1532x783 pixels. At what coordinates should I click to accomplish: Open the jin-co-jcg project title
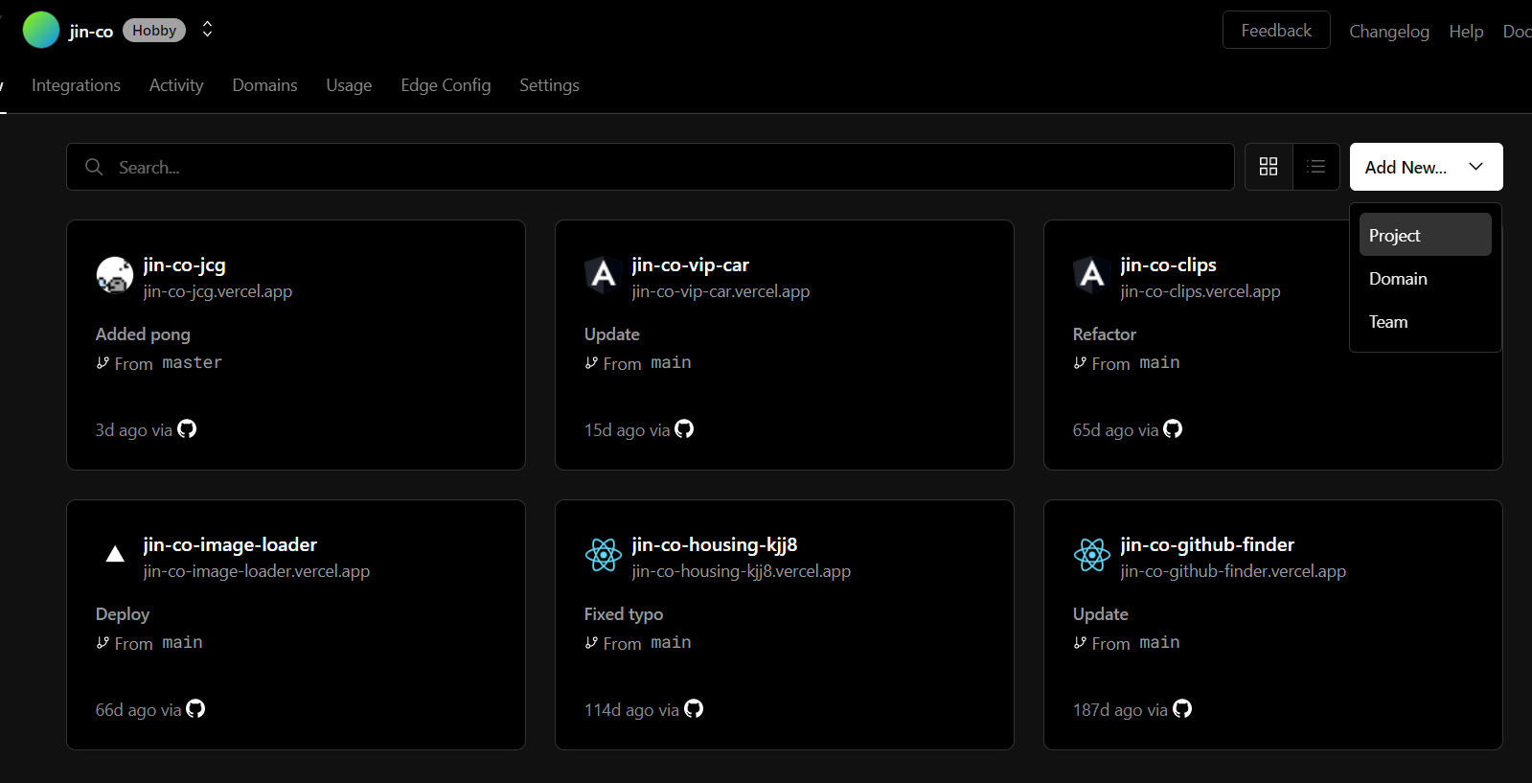pos(184,265)
